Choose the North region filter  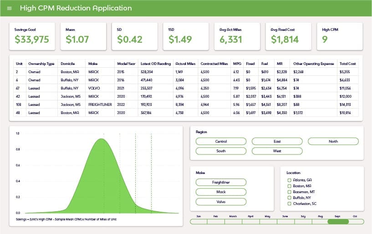pos(333,141)
